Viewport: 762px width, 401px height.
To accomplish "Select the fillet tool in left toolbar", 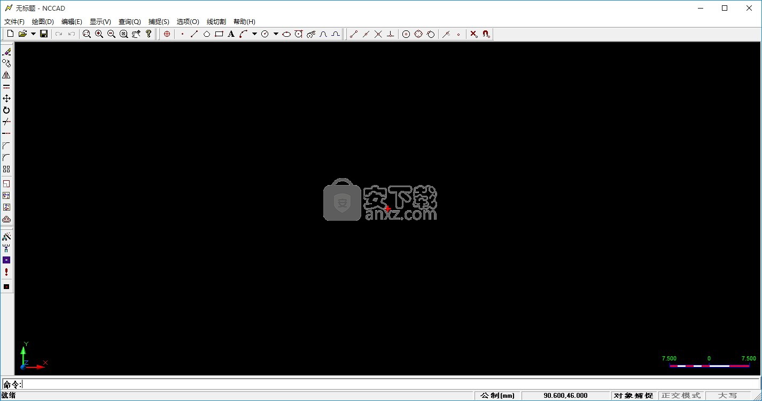I will pos(6,157).
